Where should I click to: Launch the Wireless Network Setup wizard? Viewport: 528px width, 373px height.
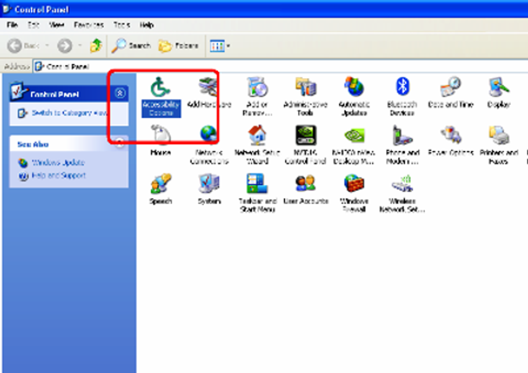[402, 185]
